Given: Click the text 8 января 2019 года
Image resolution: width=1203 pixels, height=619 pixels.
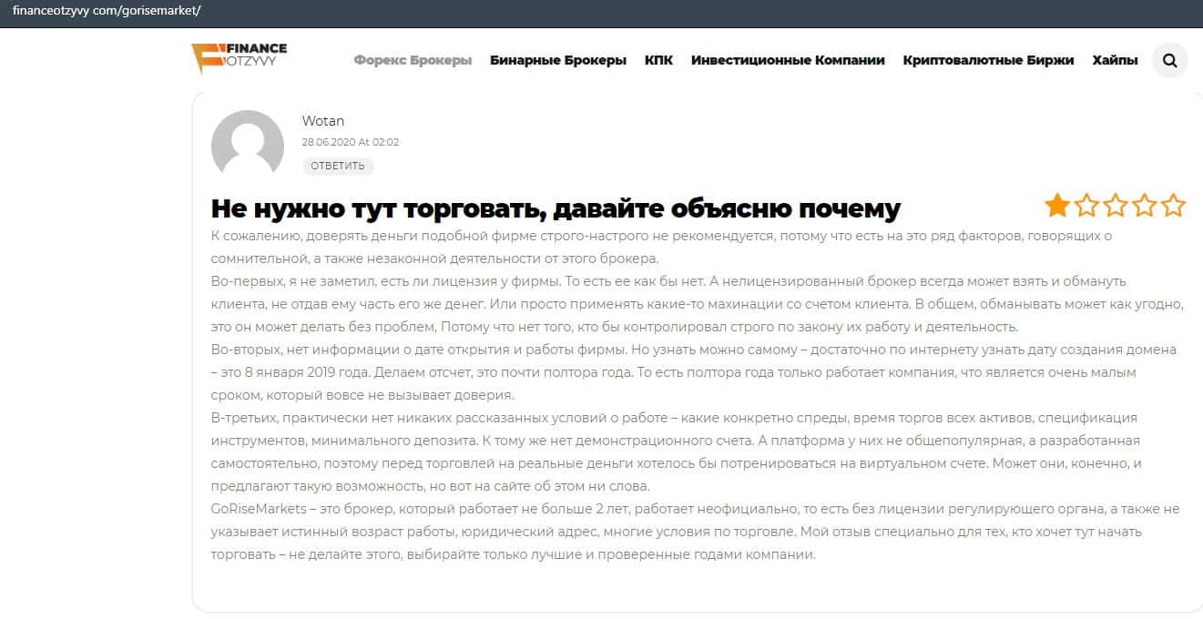Looking at the screenshot, I should click(x=297, y=372).
